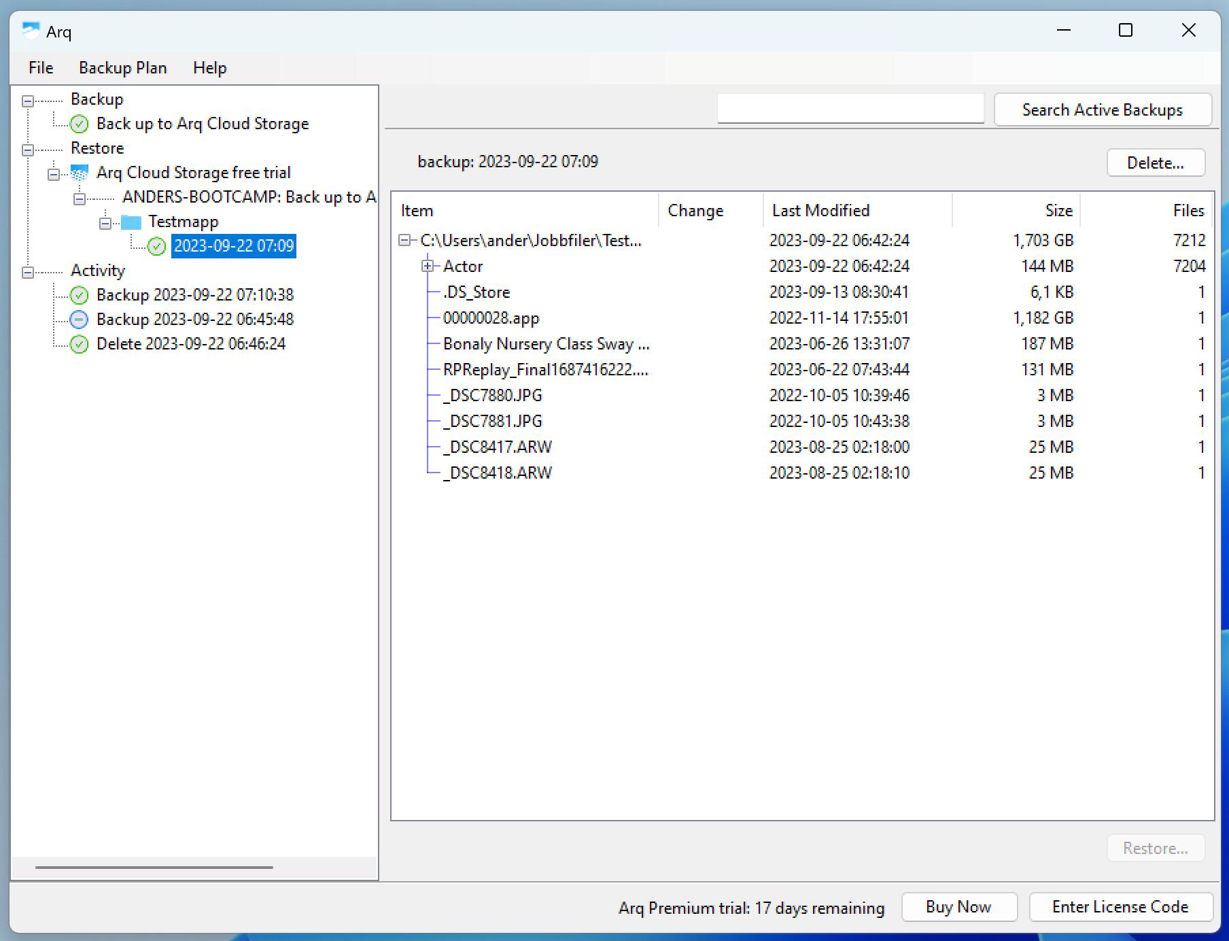The image size is (1229, 941).
Task: Click the check icon for Delete 2023-09-22 06:46:24
Action: pos(78,344)
